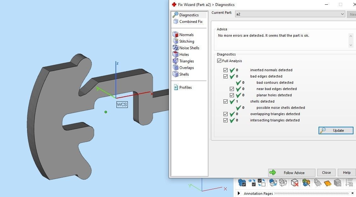Click the axis orientation triad in the viewport

point(207,185)
